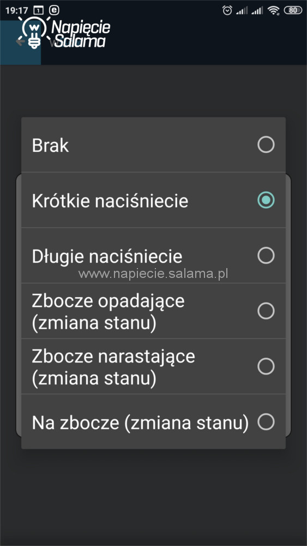
Task: Tap the second SIM signal bars
Action: 257,11
